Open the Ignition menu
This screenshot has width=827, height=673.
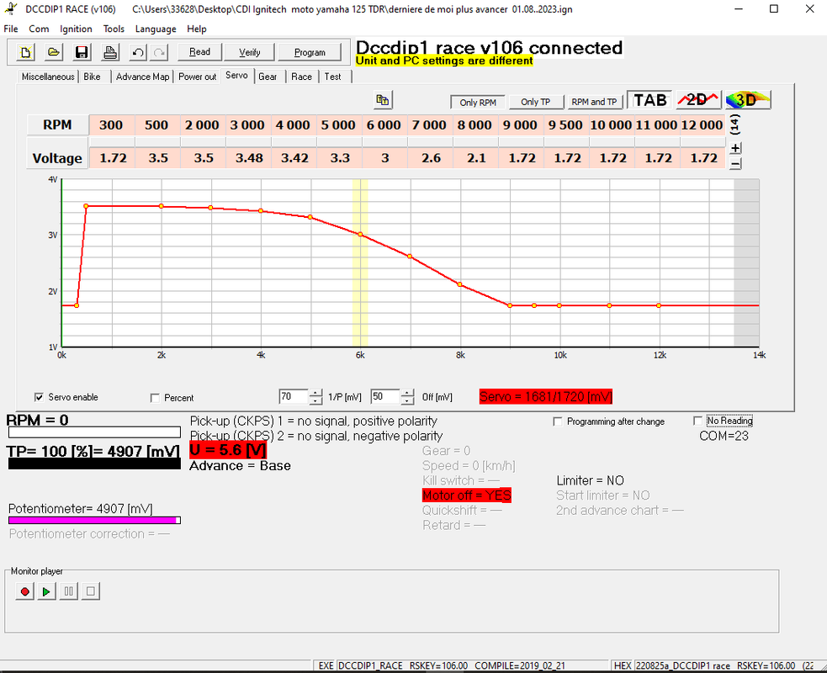click(x=76, y=29)
